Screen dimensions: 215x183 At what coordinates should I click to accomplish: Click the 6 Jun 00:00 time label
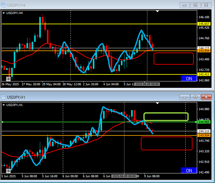70,176
